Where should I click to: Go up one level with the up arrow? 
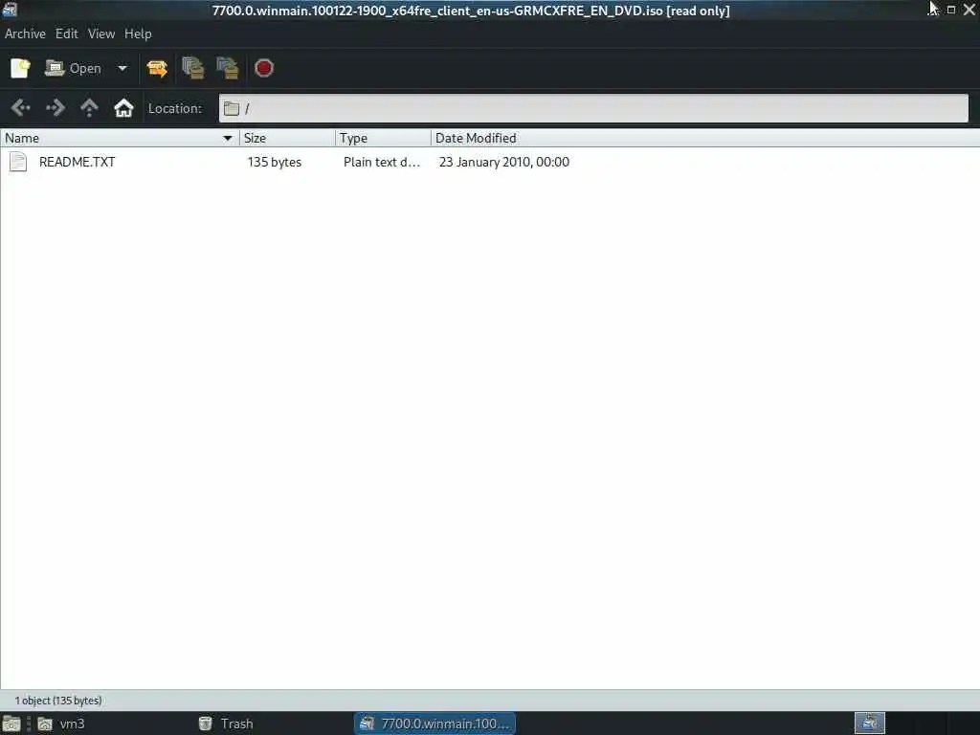point(89,108)
